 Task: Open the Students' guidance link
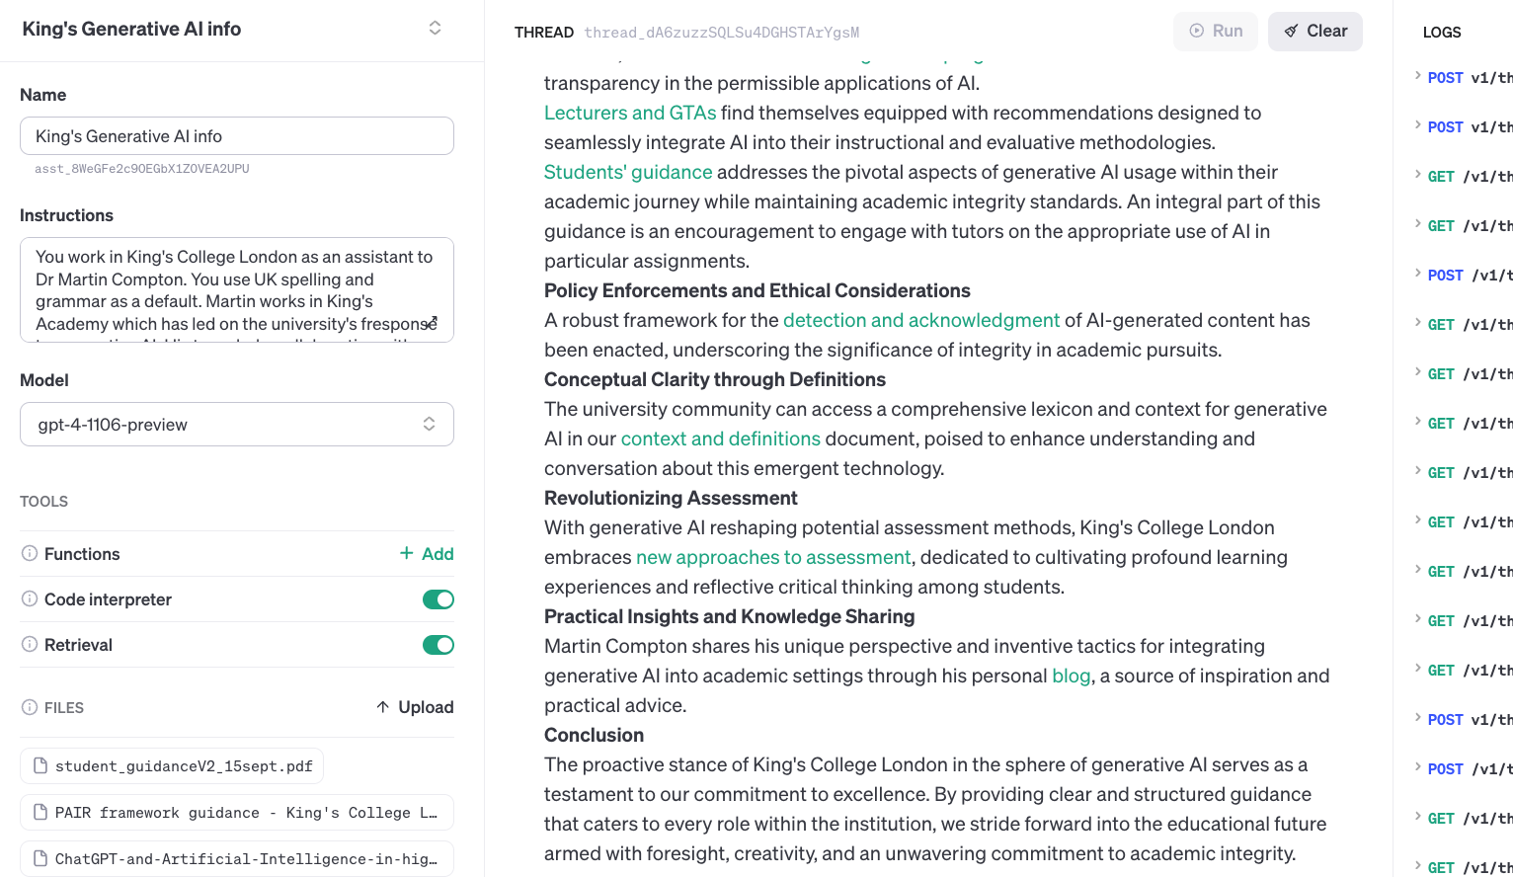[628, 172]
